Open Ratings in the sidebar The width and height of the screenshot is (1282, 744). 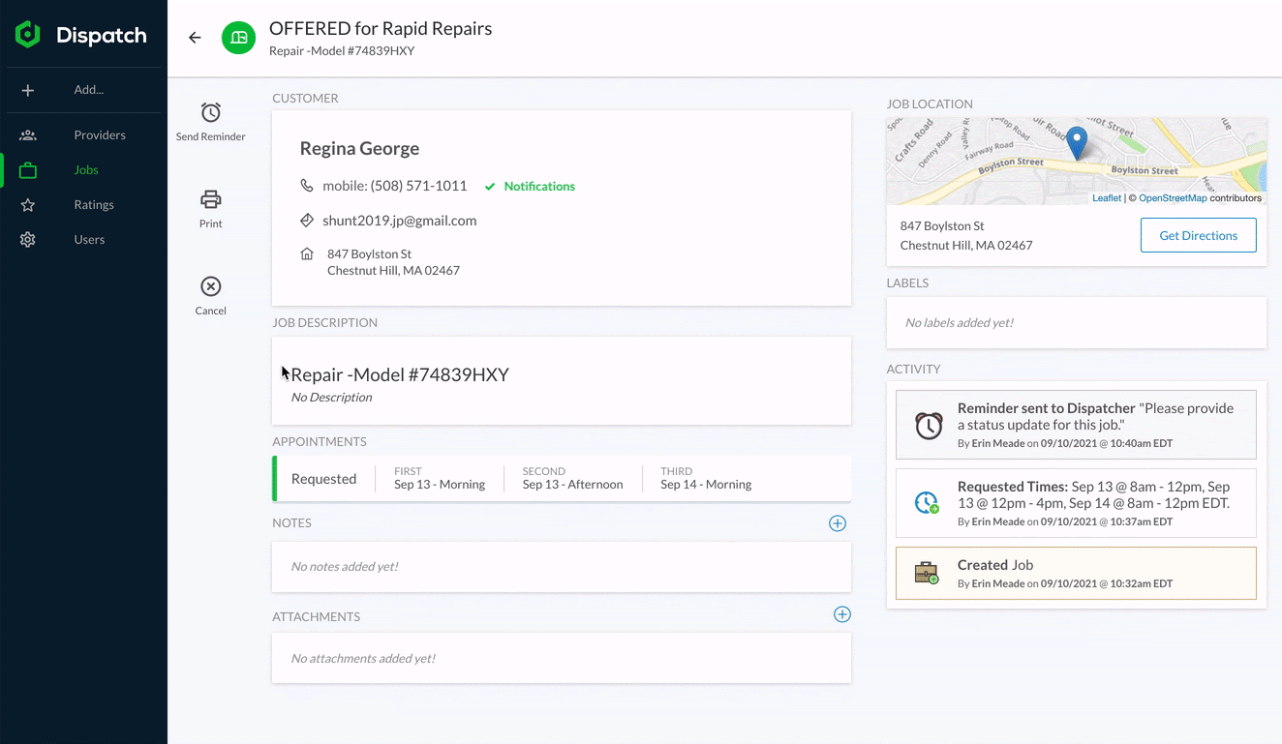click(94, 205)
